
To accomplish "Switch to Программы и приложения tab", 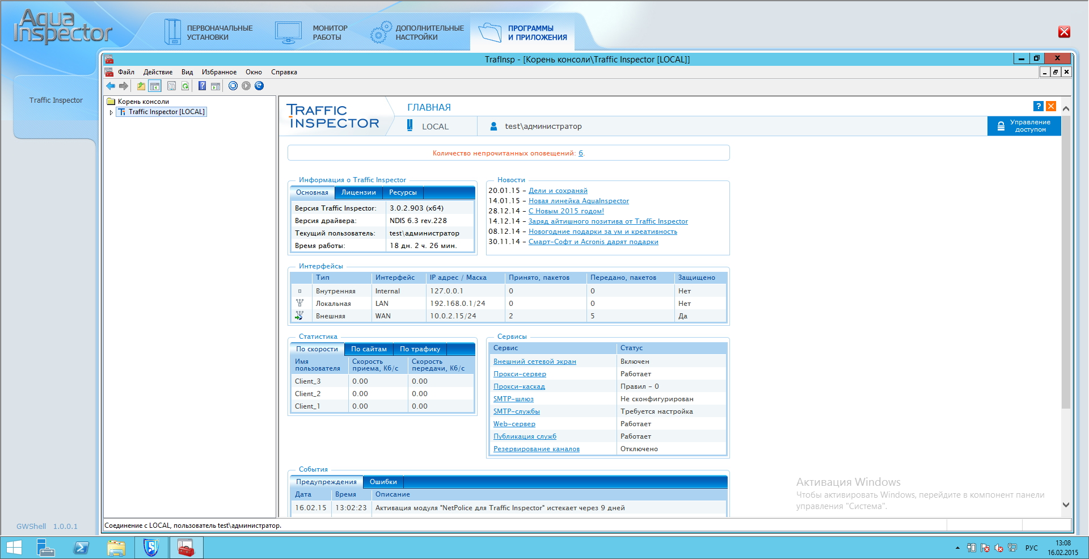I will point(522,32).
